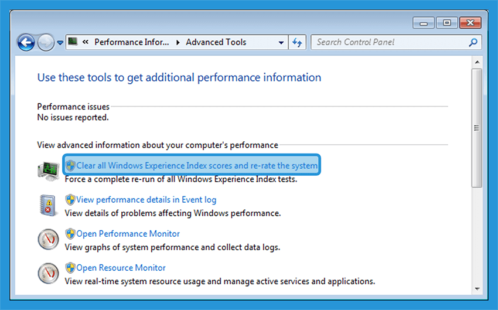Click the Event log notebook icon
Viewport: 498px width, 310px height.
pyautogui.click(x=48, y=206)
